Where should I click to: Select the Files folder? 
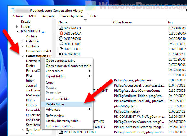[x=29, y=76]
